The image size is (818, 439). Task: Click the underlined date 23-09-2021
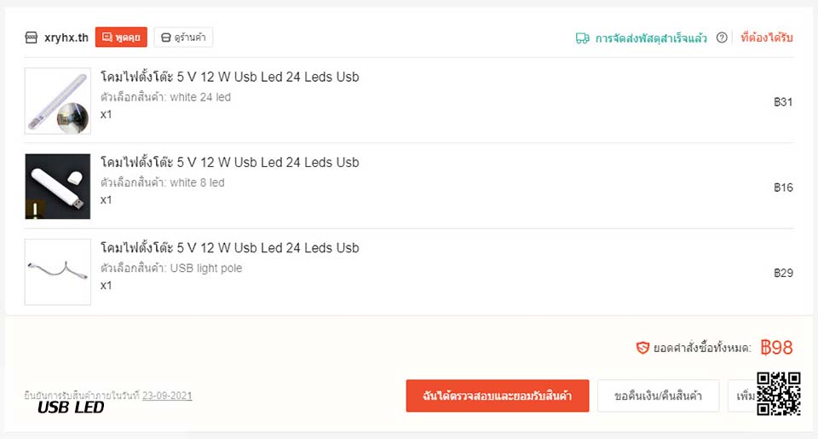167,396
